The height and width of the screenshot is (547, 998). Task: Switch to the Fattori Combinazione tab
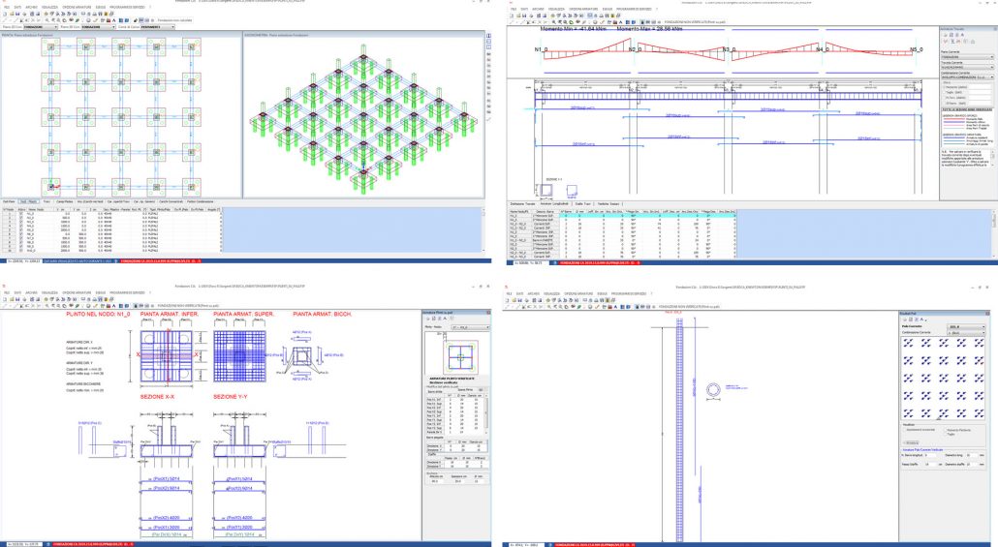(x=200, y=201)
